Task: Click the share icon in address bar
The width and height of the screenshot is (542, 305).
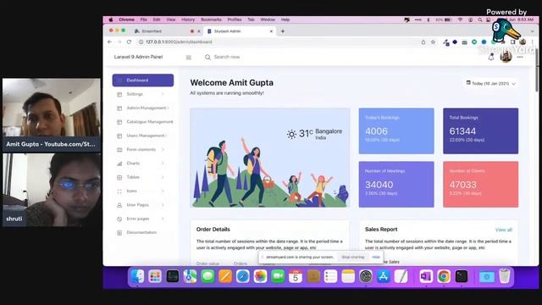Action: tap(423, 42)
